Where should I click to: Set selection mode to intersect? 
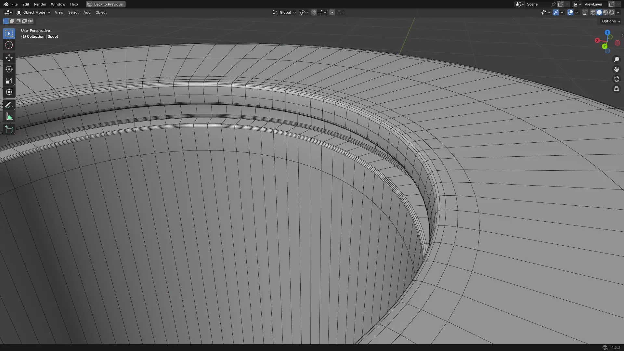point(31,21)
